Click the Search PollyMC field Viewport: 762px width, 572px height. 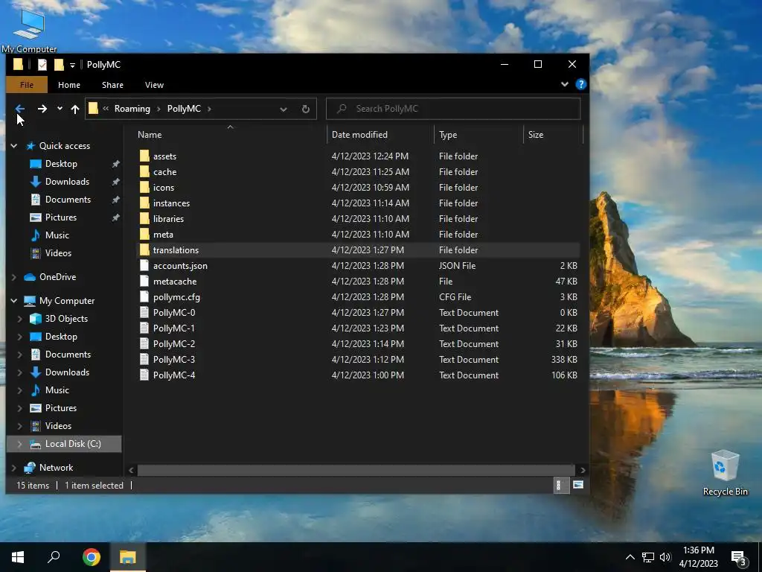click(x=453, y=109)
